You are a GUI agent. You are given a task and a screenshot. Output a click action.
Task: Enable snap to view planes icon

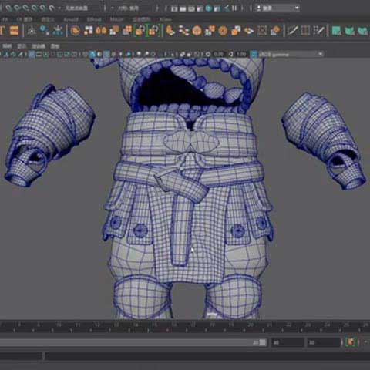point(42,8)
